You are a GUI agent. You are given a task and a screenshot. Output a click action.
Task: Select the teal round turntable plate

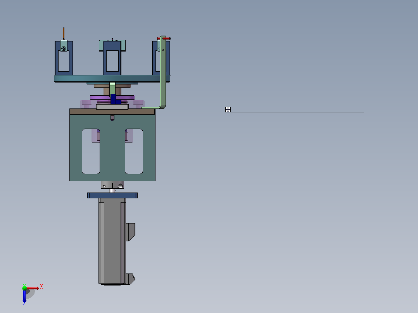[x=112, y=79]
